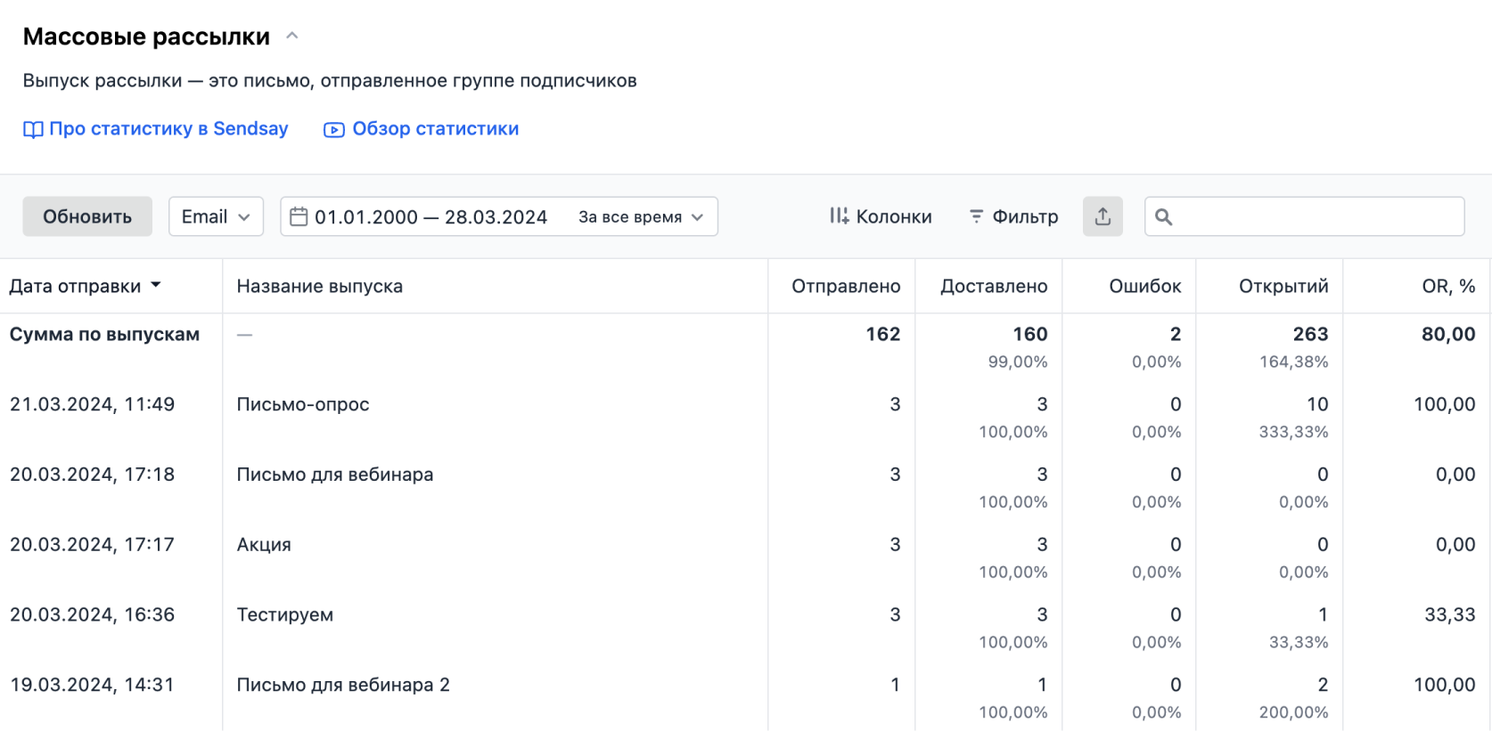Select the Письмо для вебинара 2 row
This screenshot has height=731, width=1492.
(x=342, y=685)
